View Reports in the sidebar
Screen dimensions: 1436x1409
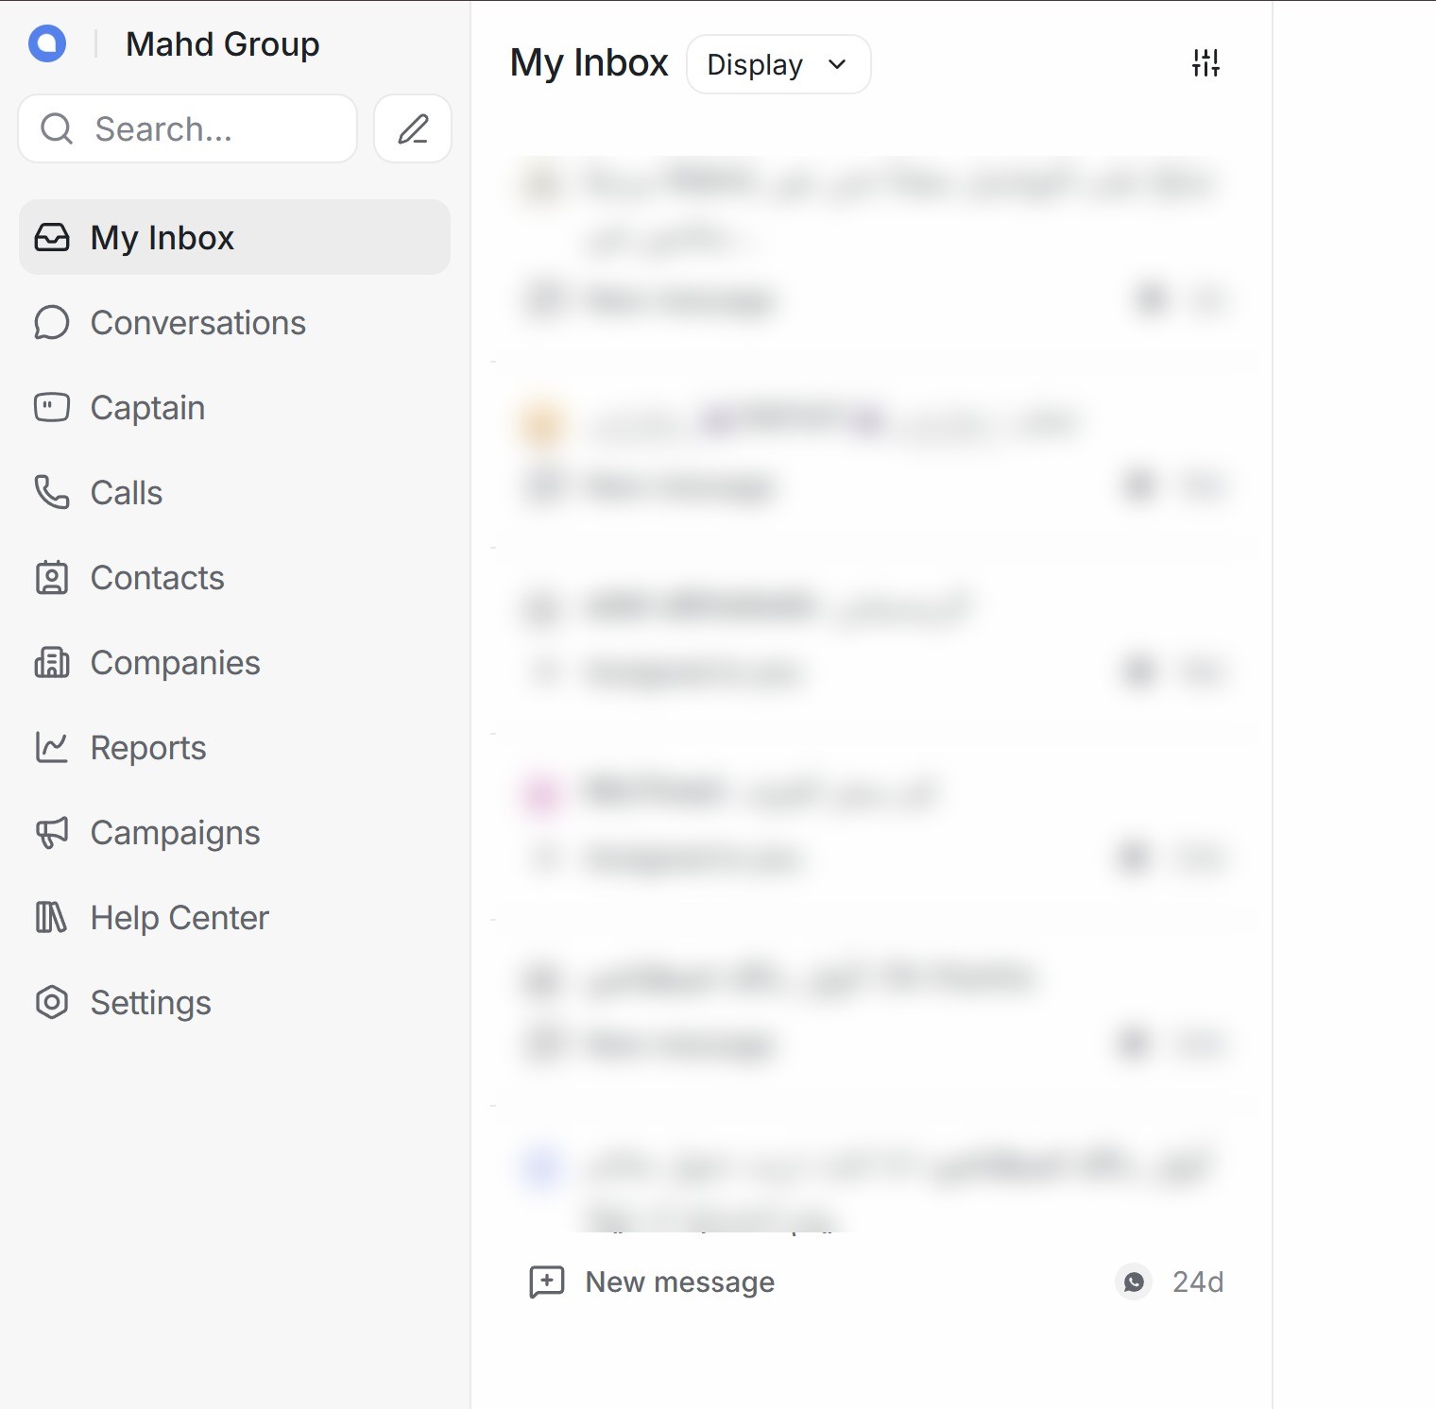(234, 748)
